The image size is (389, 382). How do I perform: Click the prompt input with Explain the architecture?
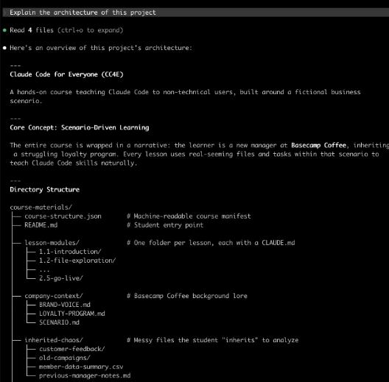195,13
